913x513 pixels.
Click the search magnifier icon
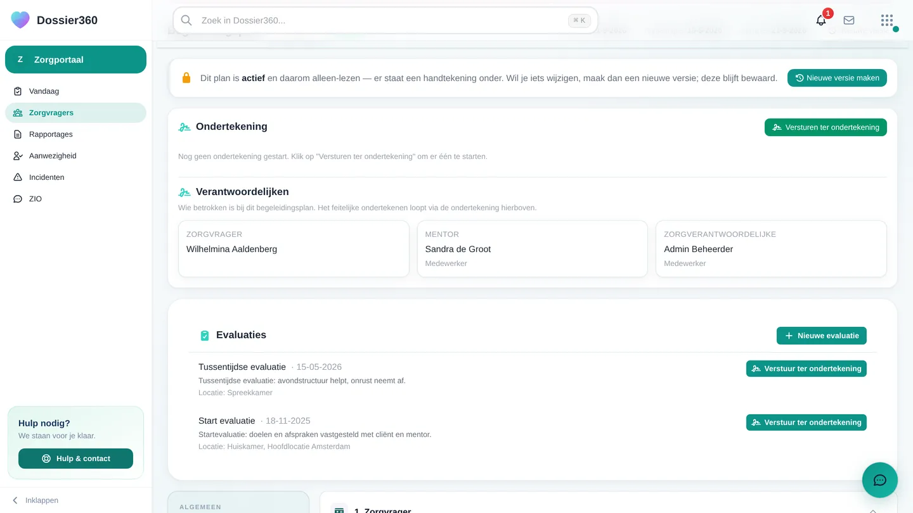click(x=186, y=20)
